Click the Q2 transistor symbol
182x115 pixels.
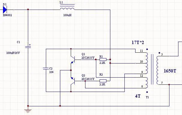(73, 81)
